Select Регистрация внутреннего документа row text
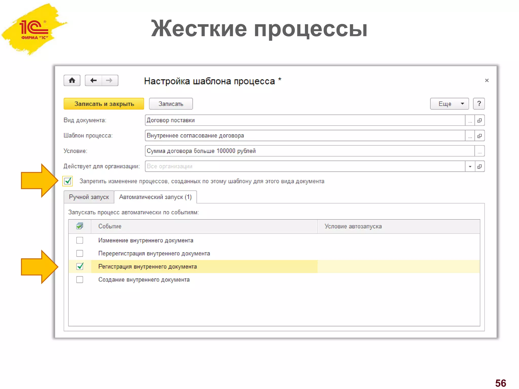 (x=147, y=267)
